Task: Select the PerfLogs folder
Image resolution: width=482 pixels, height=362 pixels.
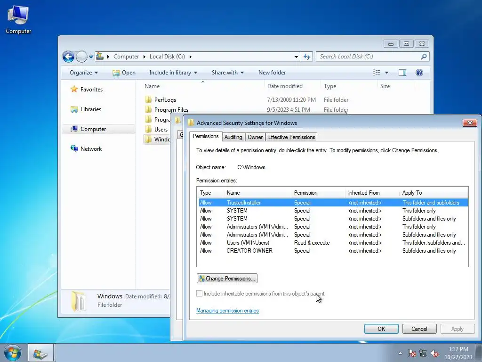Action: tap(165, 100)
